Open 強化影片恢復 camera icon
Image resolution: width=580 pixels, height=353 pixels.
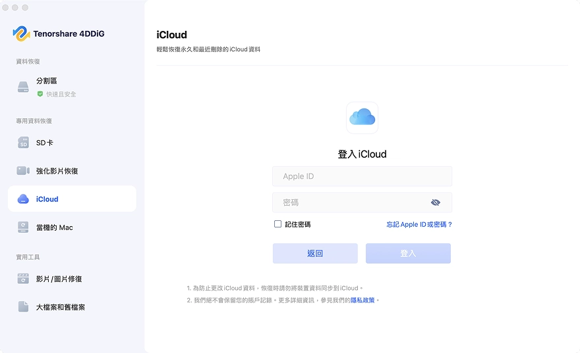point(23,171)
